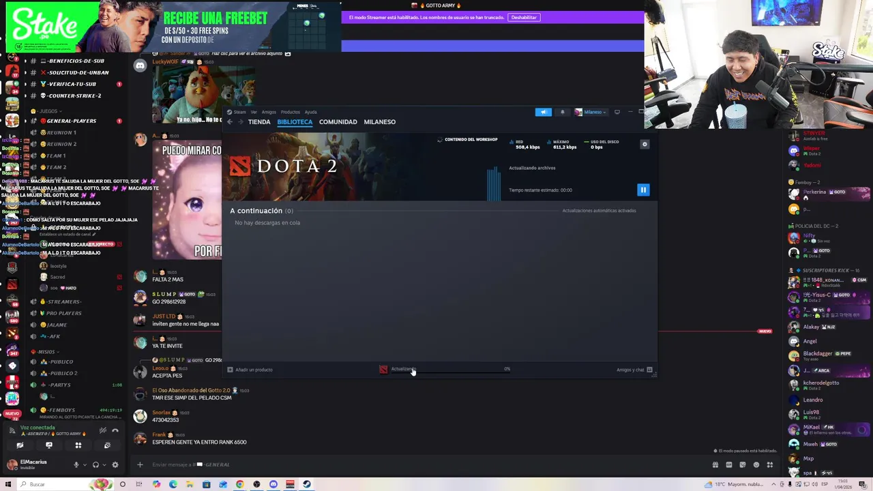
Task: Toggle Discord noise suppression icon
Action: (x=103, y=430)
